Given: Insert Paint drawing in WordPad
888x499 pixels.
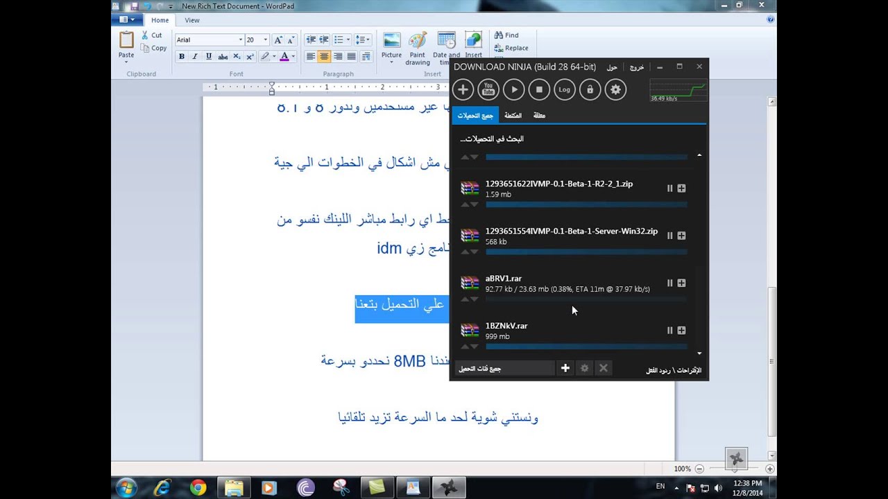Looking at the screenshot, I should click(418, 49).
